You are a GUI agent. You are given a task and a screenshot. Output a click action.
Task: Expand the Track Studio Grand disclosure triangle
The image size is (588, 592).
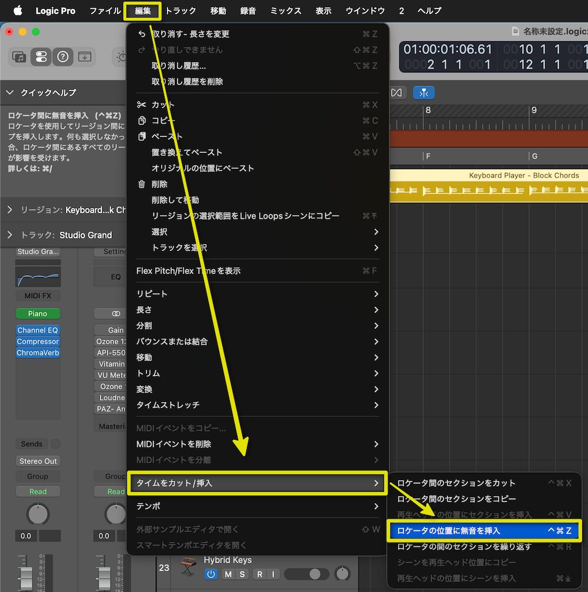pyautogui.click(x=10, y=235)
